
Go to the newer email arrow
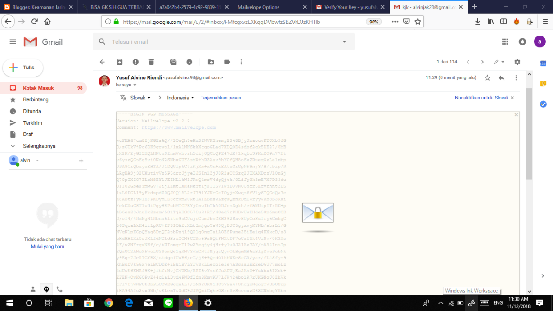coord(468,62)
